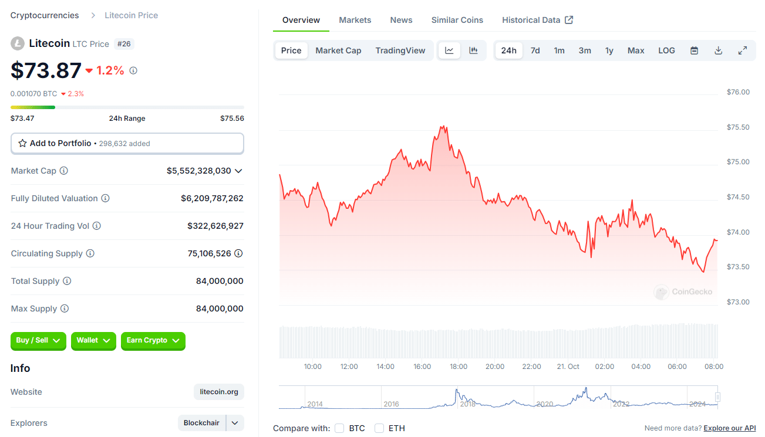Viewport: 765px width, 437px height.
Task: Select the 1y time range
Action: click(x=609, y=50)
